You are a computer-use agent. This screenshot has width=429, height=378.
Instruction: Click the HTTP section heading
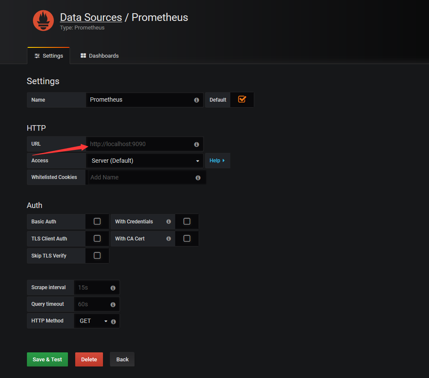[36, 128]
